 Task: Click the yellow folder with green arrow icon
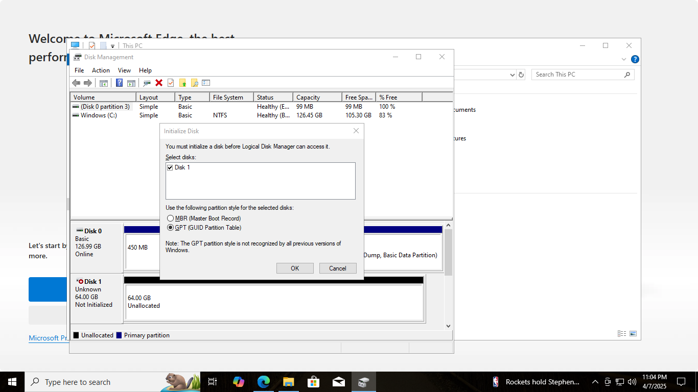coord(182,83)
